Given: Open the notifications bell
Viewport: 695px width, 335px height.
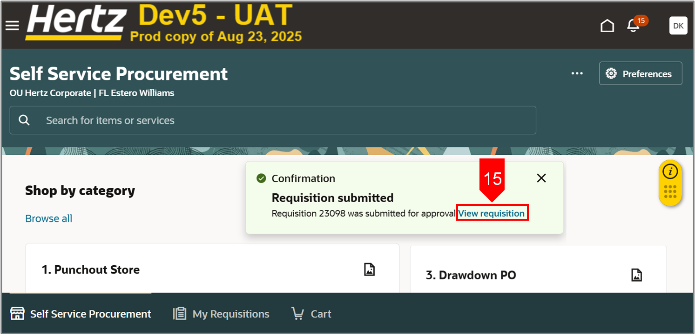Looking at the screenshot, I should [633, 26].
